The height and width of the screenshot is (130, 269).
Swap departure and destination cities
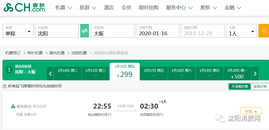85,31
